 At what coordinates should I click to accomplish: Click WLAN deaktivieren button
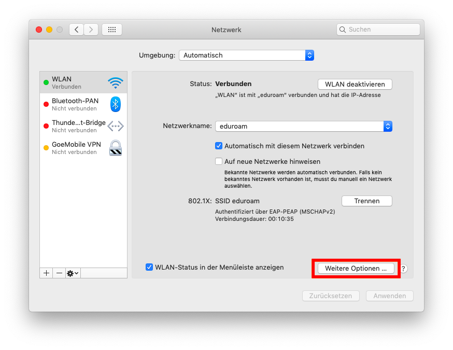(x=355, y=84)
